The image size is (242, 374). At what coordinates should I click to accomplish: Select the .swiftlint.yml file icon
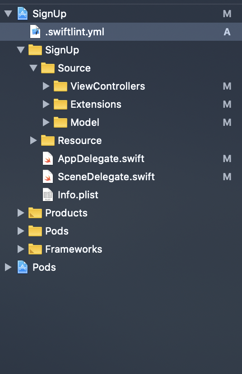point(35,32)
